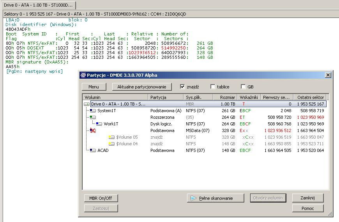Click the DOSEXT system ID entry
The image size is (339, 222).
point(35,48)
